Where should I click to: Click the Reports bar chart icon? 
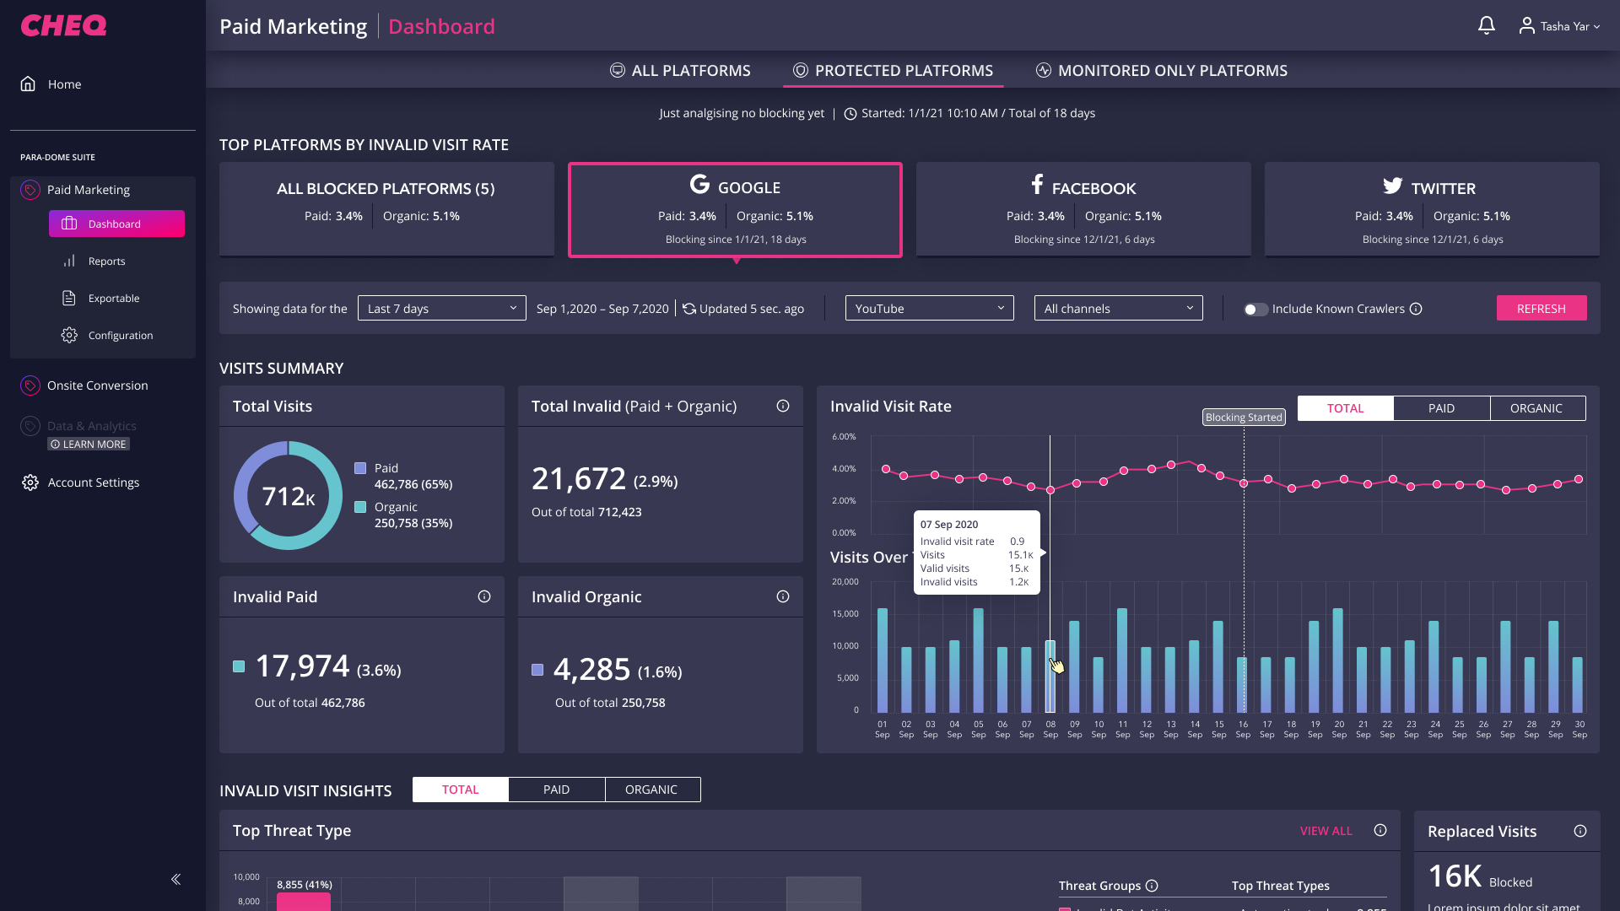[x=69, y=261]
